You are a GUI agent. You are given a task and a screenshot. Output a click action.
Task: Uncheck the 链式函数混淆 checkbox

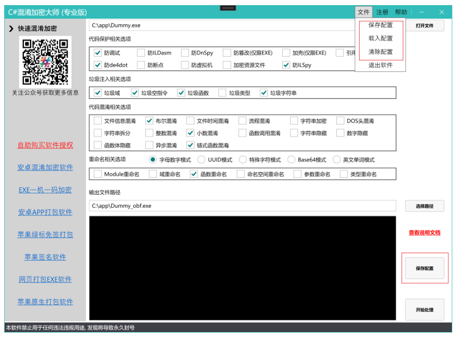pyautogui.click(x=190, y=145)
